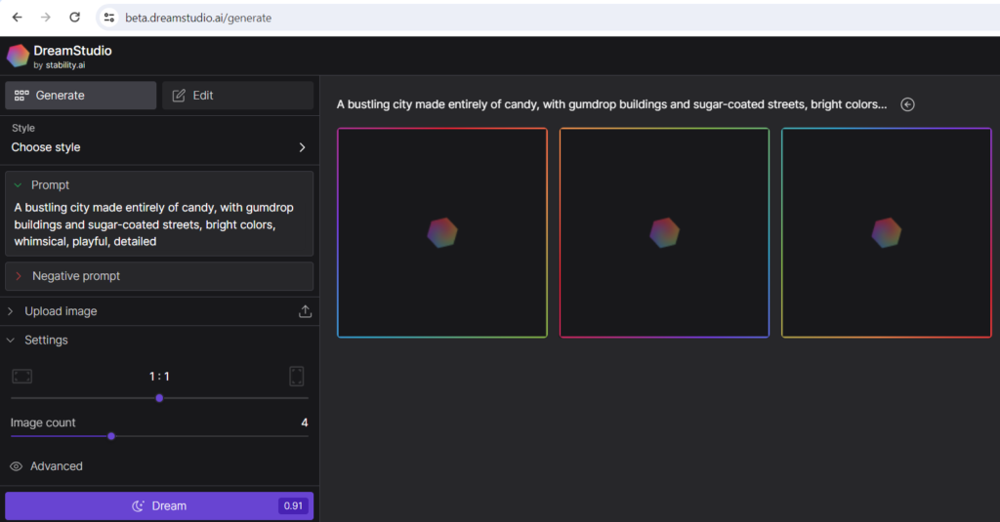Select the landscape aspect ratio icon
This screenshot has height=522, width=1000.
pyautogui.click(x=21, y=377)
